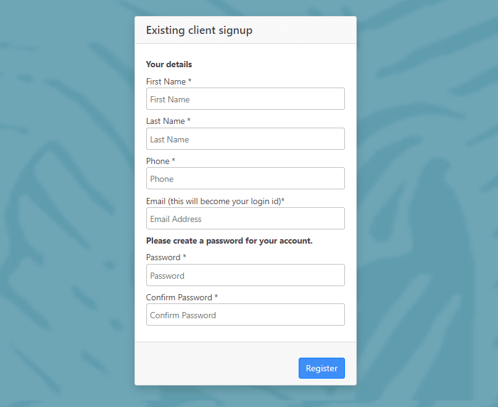498x407 pixels.
Task: Select the Phone input field
Action: pyautogui.click(x=245, y=178)
